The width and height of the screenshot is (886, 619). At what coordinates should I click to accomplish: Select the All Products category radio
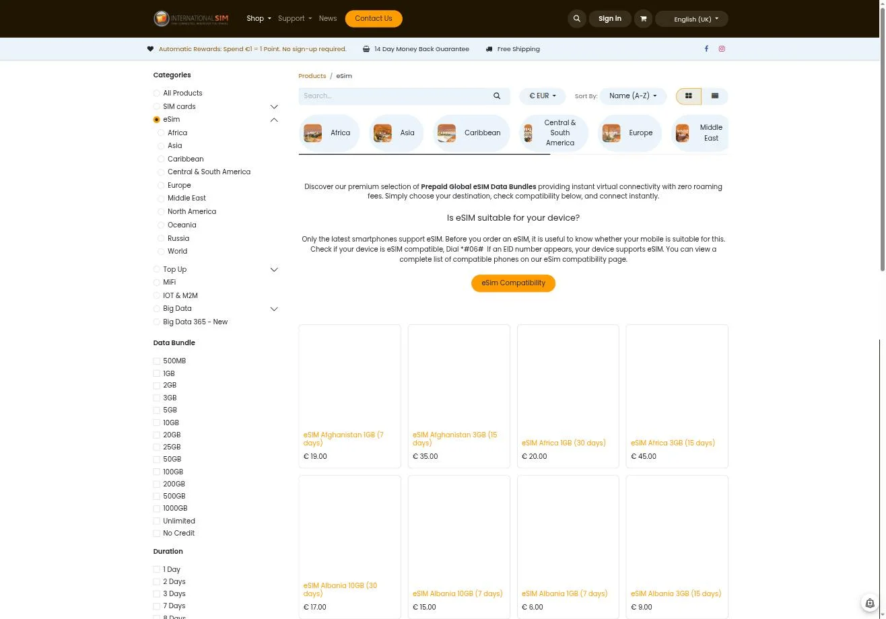tap(157, 94)
